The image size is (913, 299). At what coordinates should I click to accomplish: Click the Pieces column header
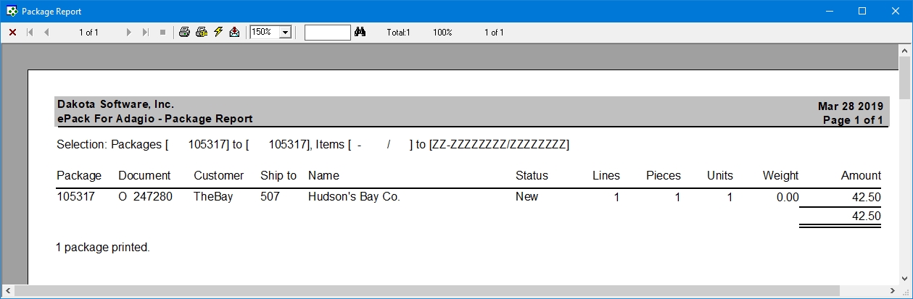click(x=664, y=175)
